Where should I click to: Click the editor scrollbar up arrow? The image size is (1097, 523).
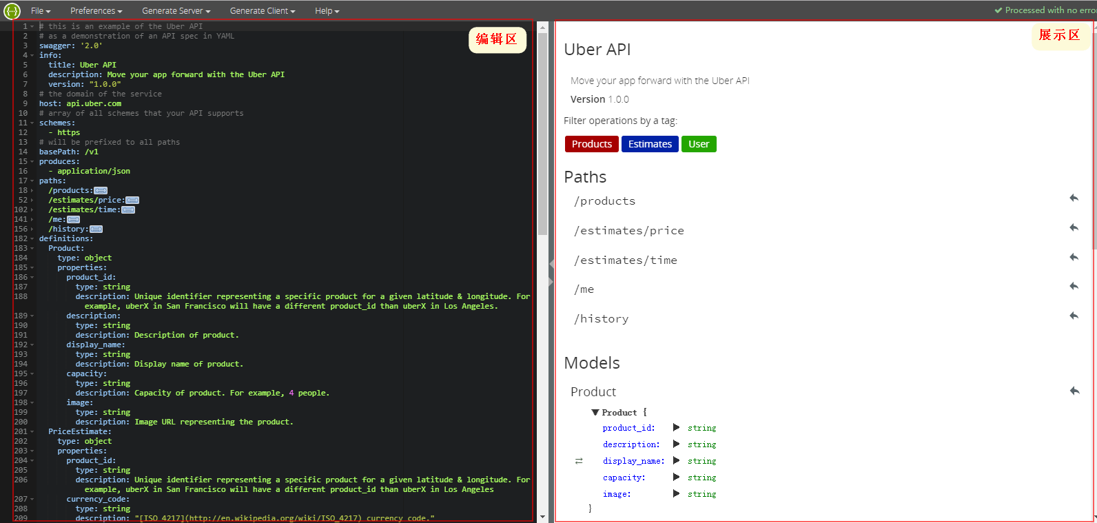coord(542,28)
